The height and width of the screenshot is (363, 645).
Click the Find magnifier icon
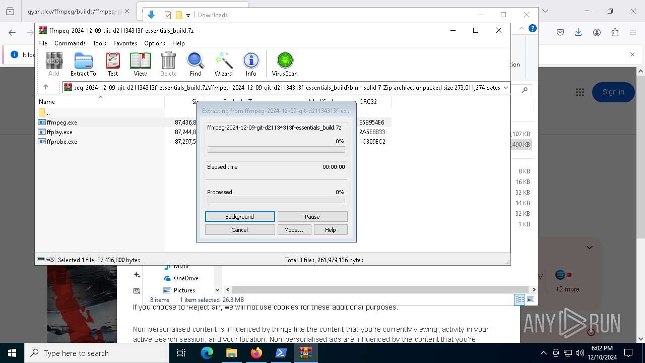click(x=196, y=64)
